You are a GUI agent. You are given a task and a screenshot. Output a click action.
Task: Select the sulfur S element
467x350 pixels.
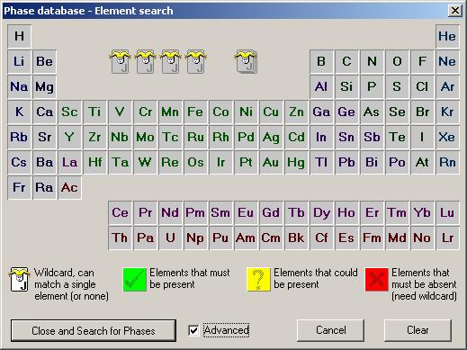(x=397, y=86)
